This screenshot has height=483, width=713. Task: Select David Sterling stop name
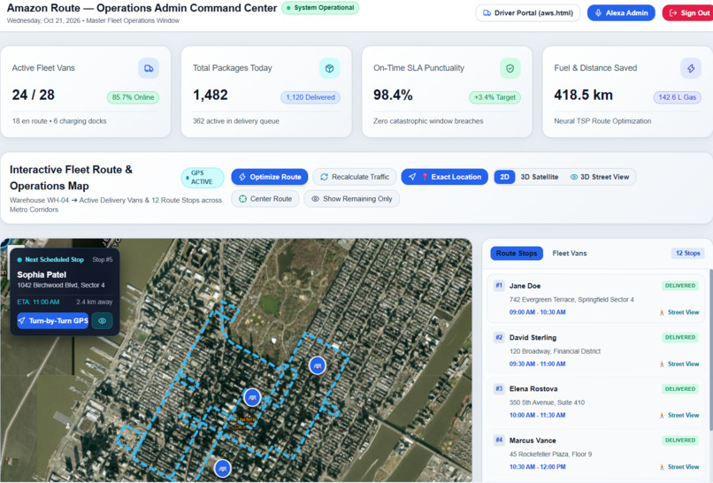pos(533,337)
